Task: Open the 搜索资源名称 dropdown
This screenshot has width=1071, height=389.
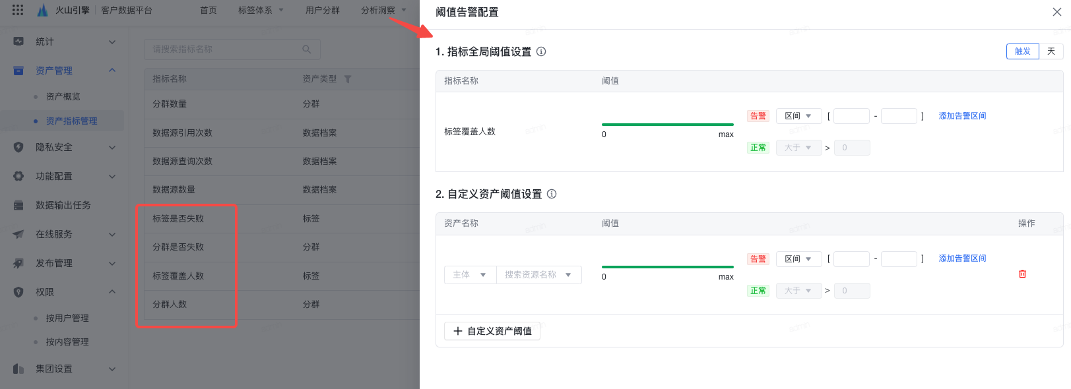Action: (538, 275)
